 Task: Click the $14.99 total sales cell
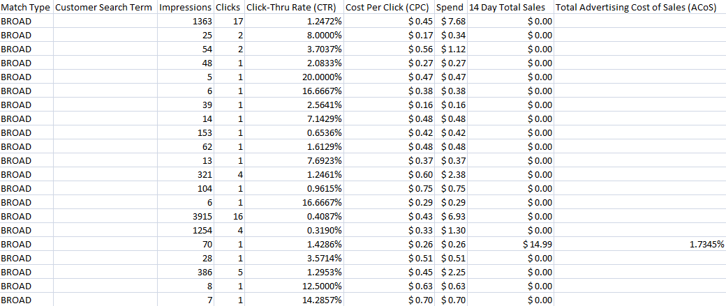coord(510,243)
